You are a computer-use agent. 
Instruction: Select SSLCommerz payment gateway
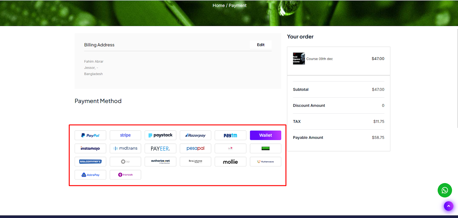pos(90,162)
